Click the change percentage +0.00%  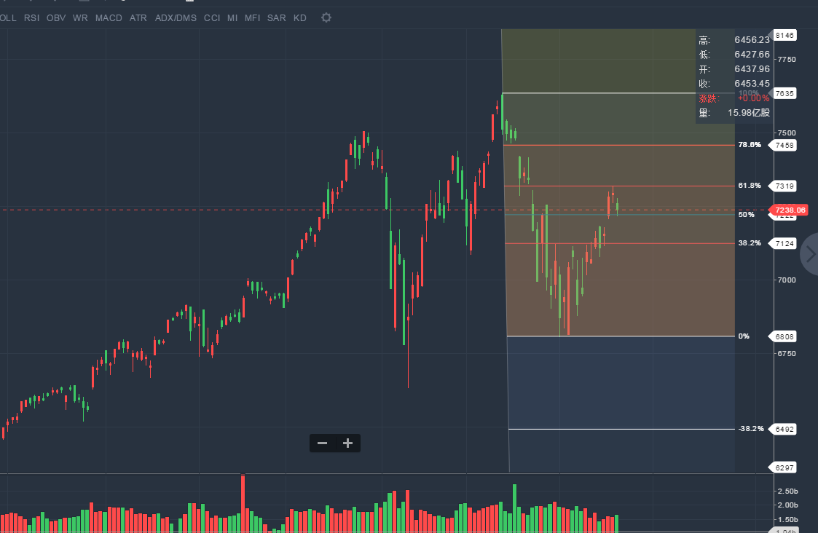(x=753, y=98)
